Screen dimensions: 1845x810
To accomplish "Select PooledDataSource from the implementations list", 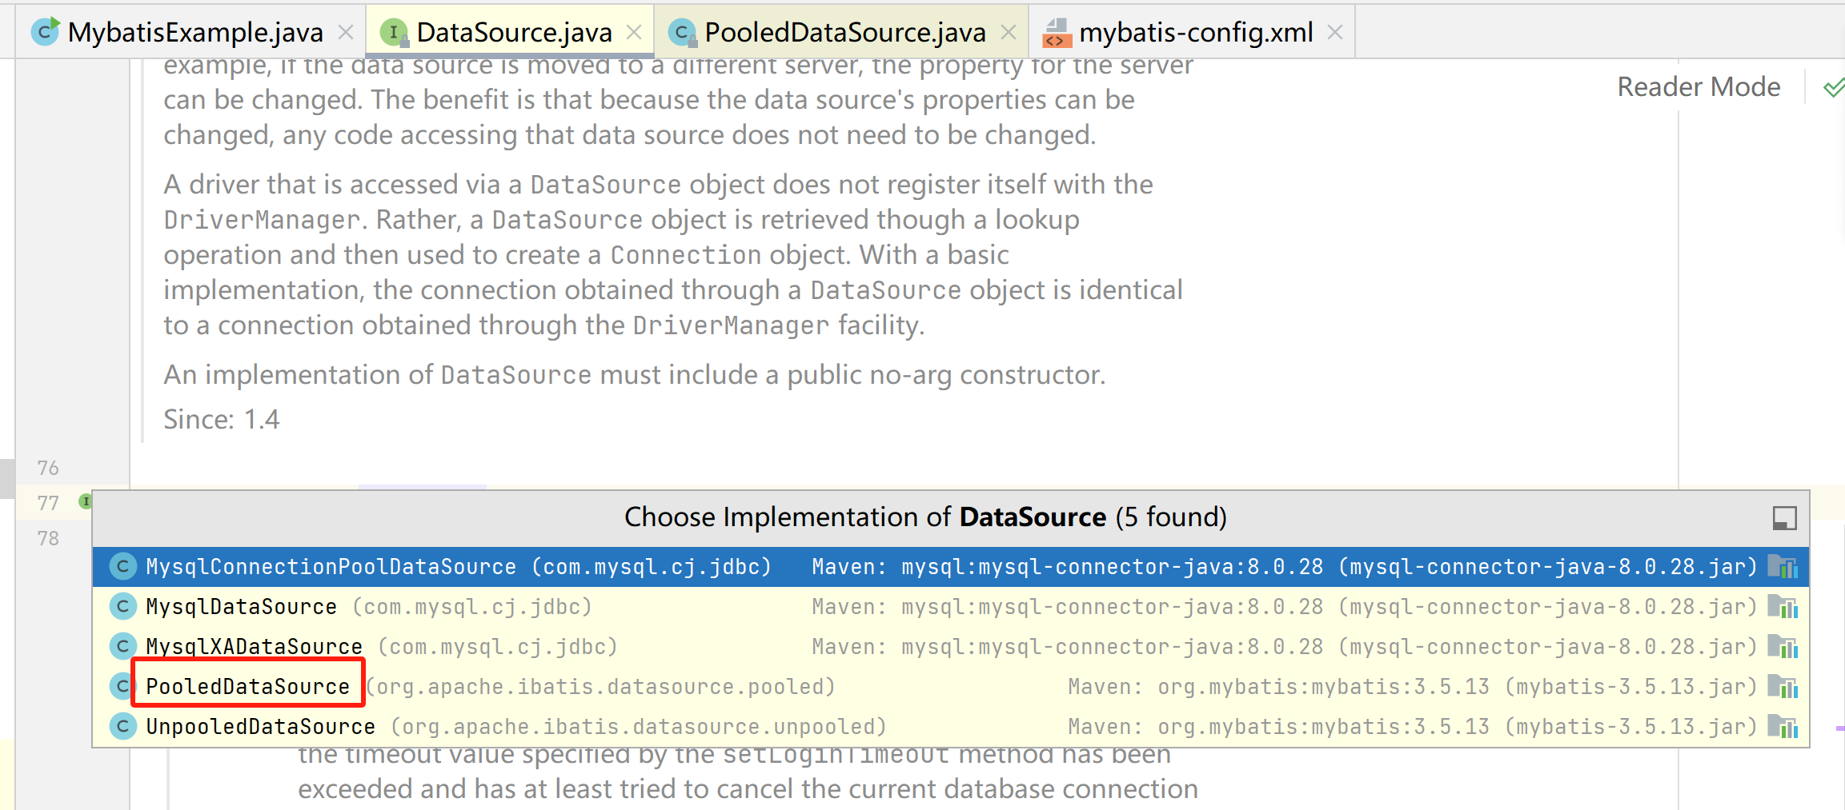I will pos(247,687).
